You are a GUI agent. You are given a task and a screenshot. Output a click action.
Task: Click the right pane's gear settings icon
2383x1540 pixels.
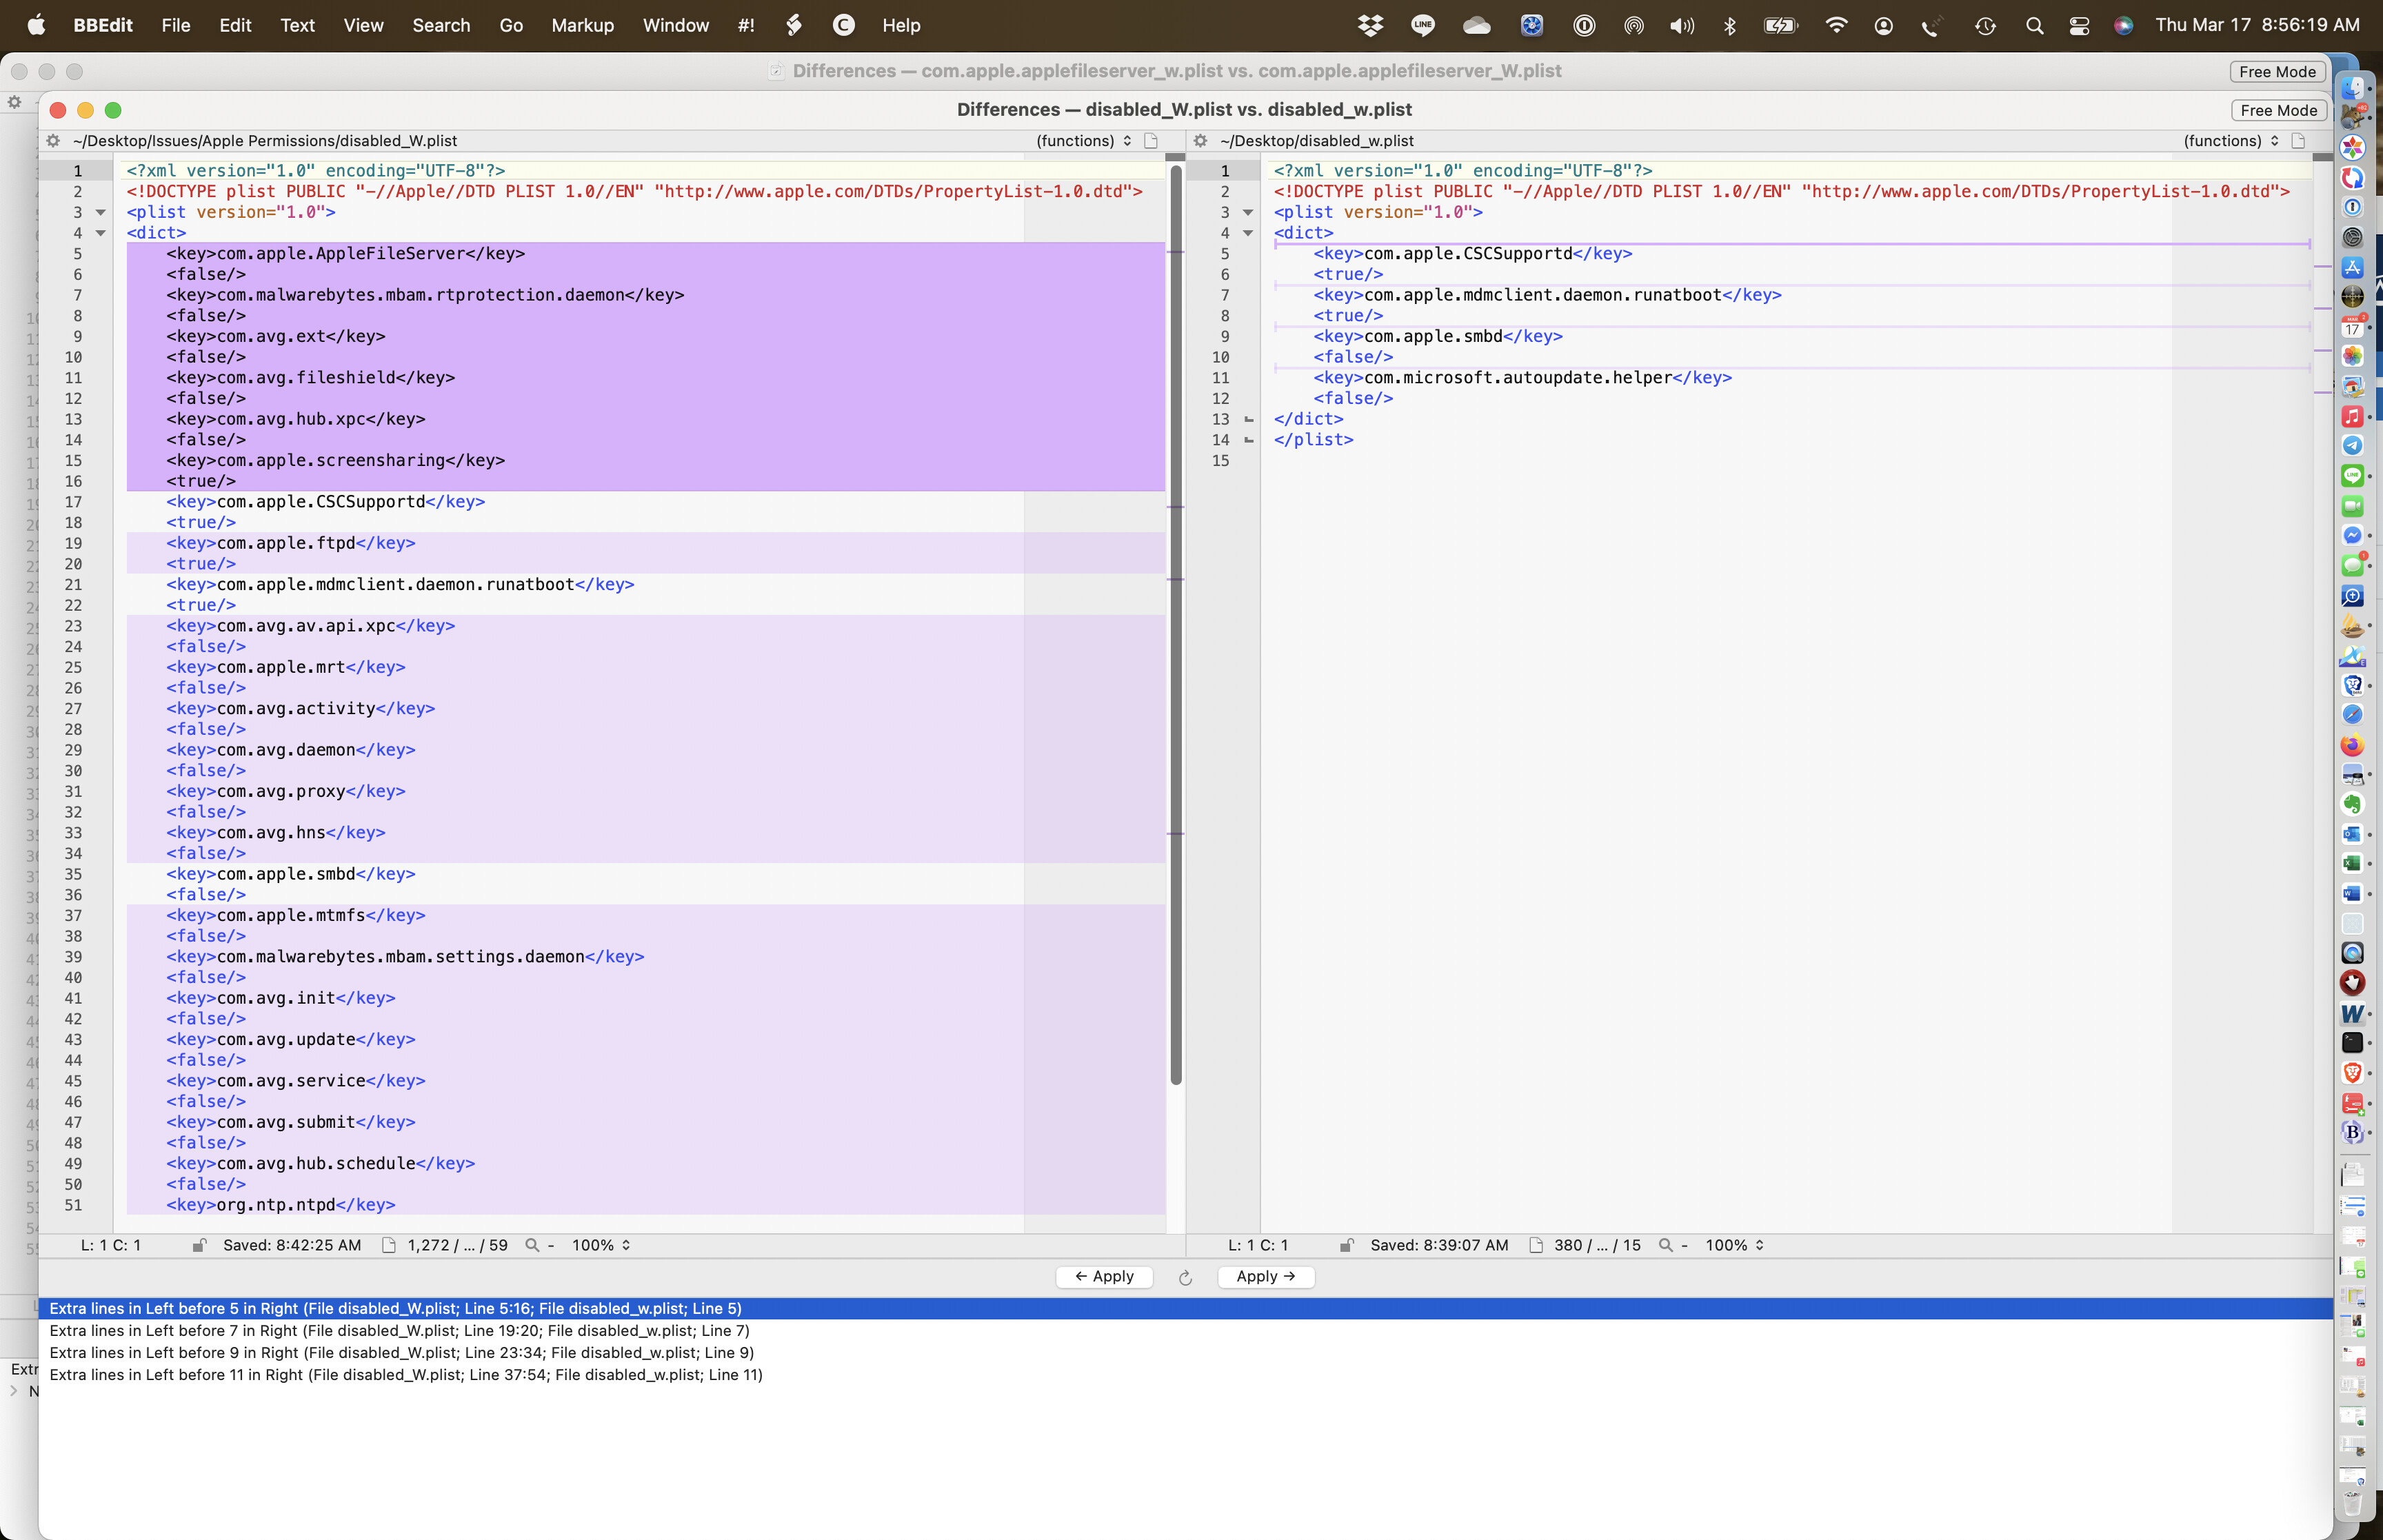coord(1200,141)
